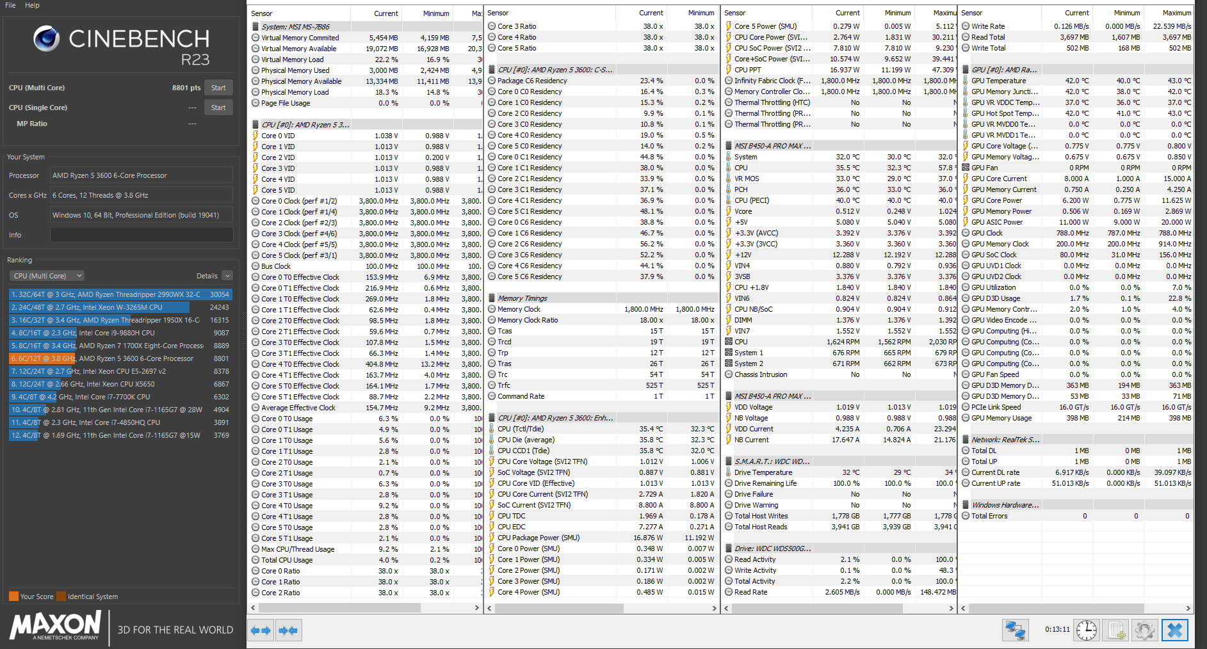Click the shrink-layout inward arrows icon

click(x=288, y=630)
